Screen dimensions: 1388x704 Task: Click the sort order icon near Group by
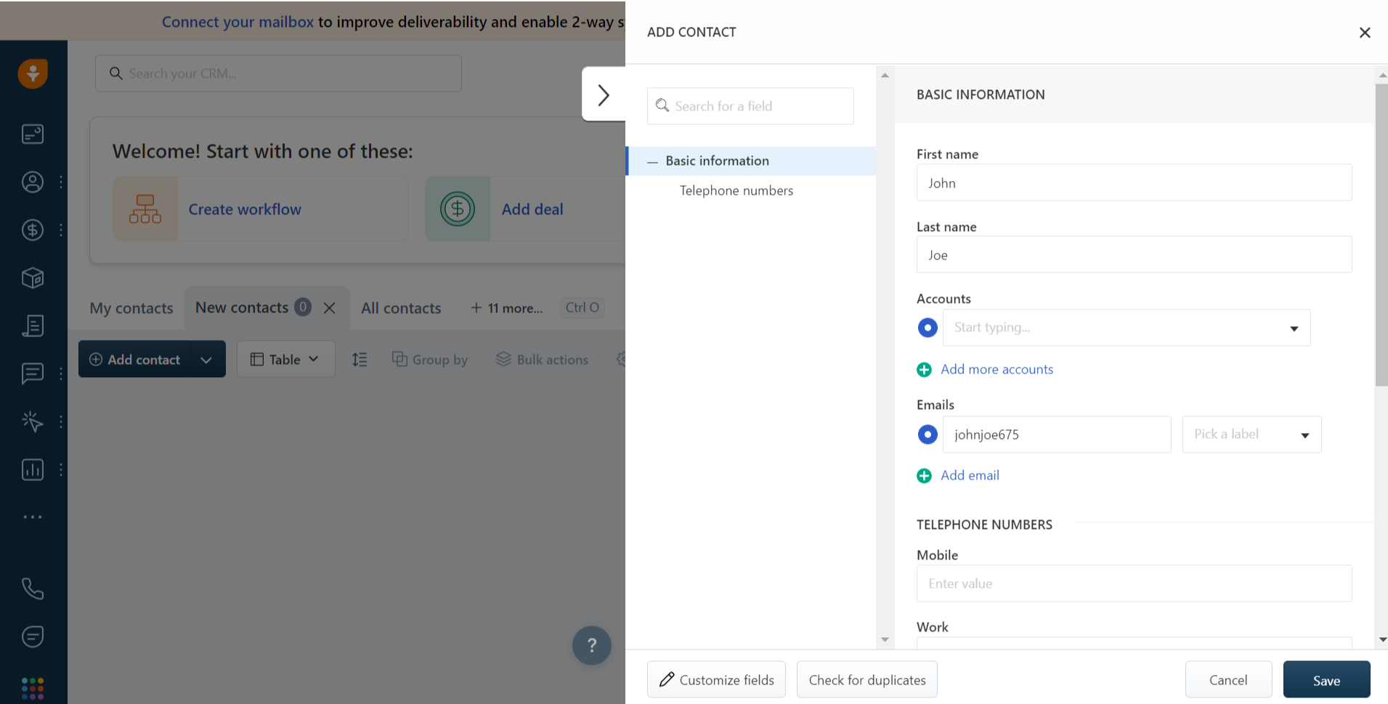[x=360, y=359]
